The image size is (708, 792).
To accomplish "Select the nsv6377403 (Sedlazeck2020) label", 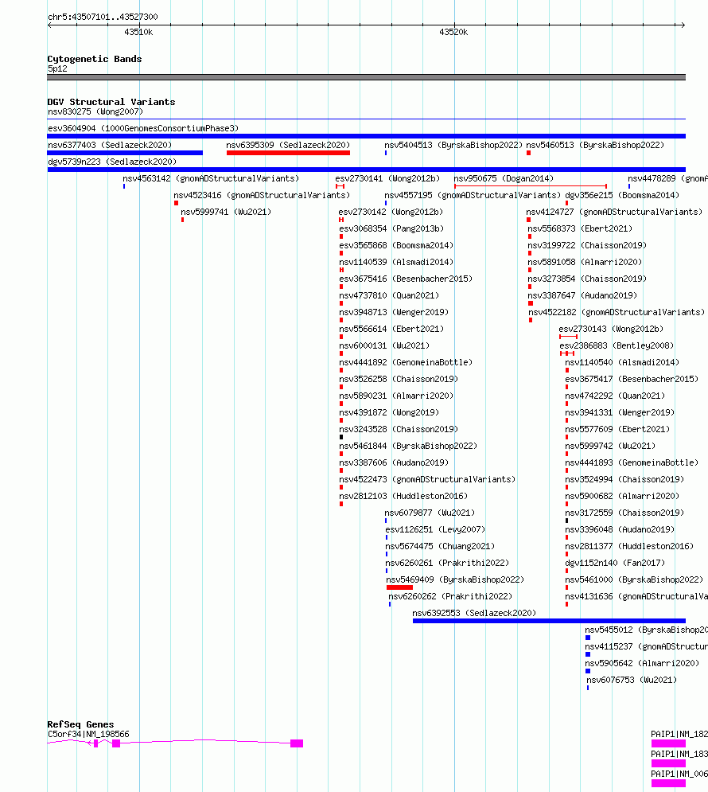I will [x=110, y=145].
